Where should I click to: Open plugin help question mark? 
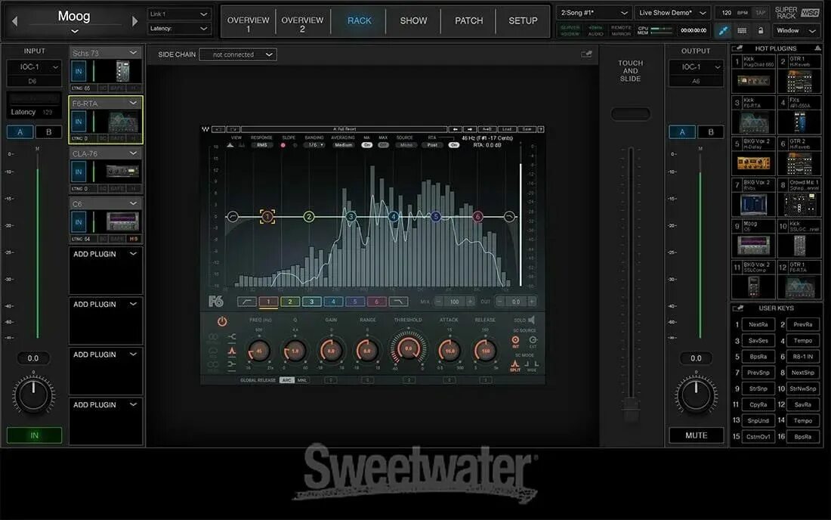tap(541, 129)
